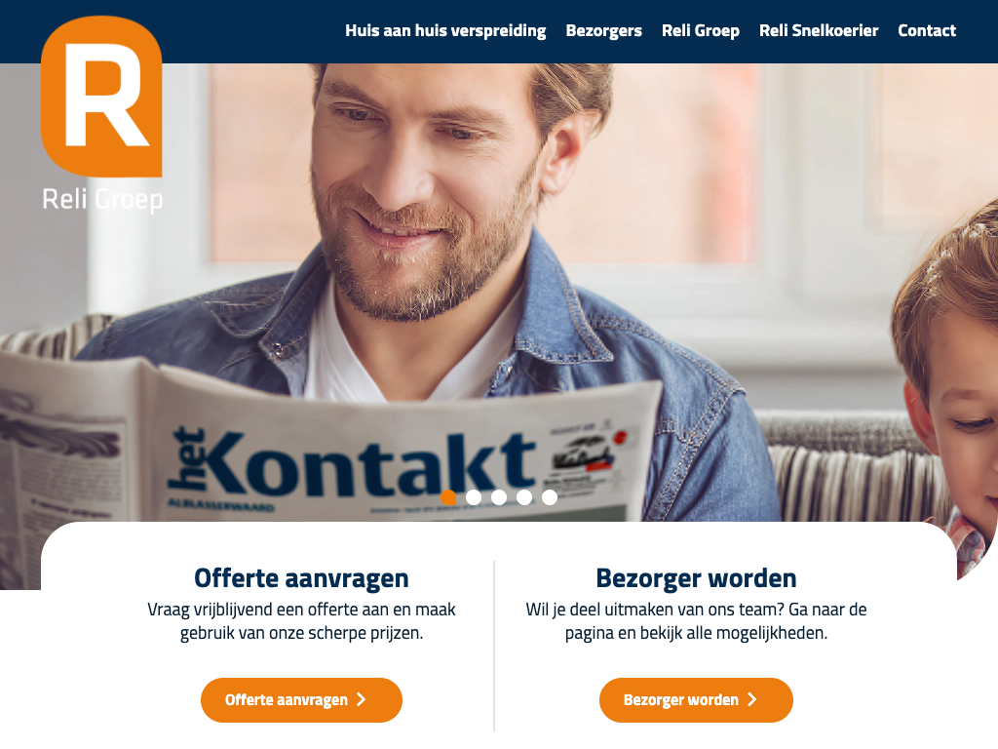998x749 pixels.
Task: Select the third carousel slide dot
Action: tap(499, 497)
